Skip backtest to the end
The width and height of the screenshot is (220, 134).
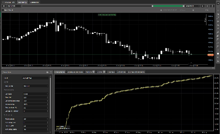(212, 6)
